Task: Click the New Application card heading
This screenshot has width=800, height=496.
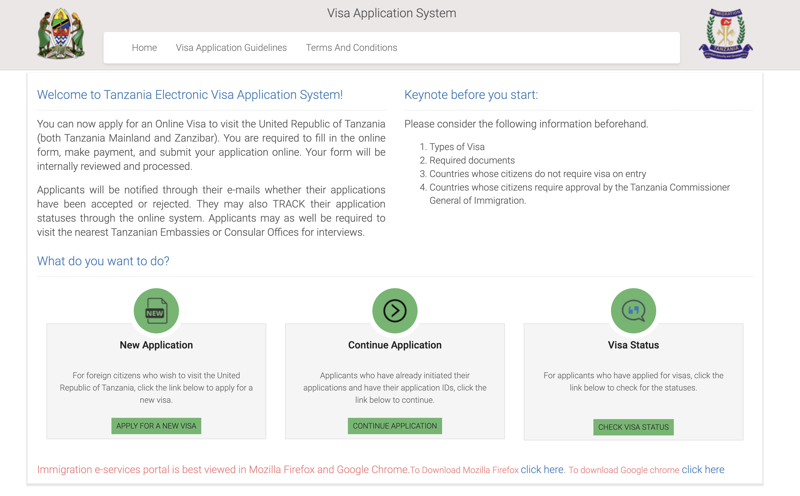Action: [x=156, y=345]
